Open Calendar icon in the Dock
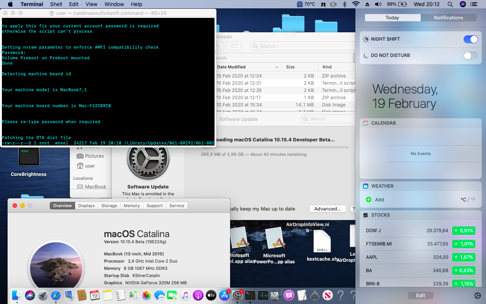Viewport: 486px width, 304px height. tap(95, 295)
